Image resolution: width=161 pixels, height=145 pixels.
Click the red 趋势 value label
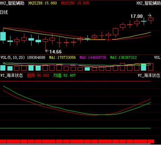38,76
